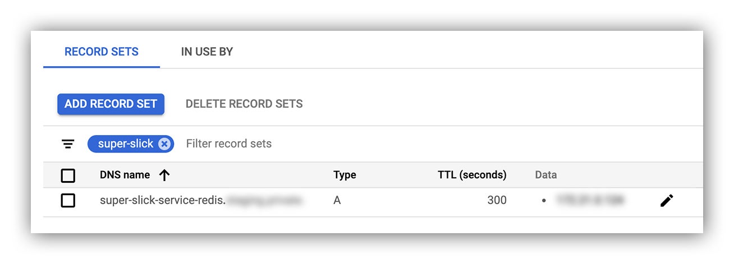Check the super-slick-service-redis row checkbox

[x=68, y=200]
